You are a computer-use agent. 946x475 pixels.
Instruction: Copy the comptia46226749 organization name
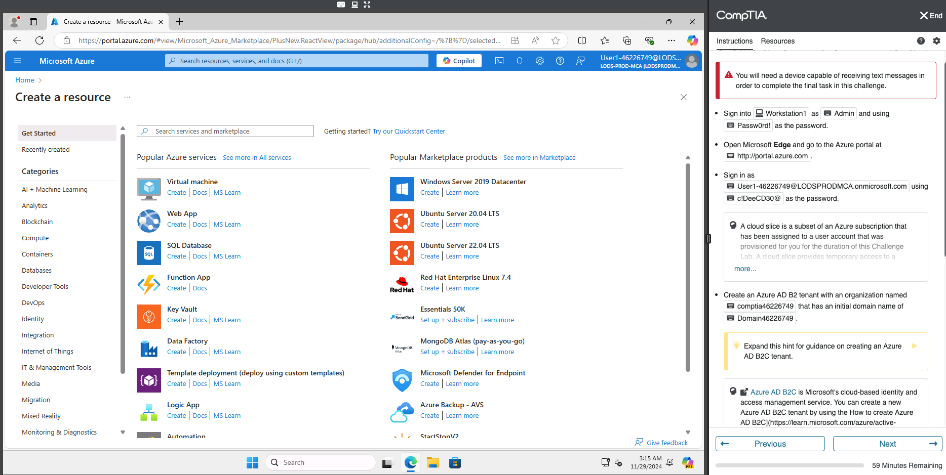(760, 306)
